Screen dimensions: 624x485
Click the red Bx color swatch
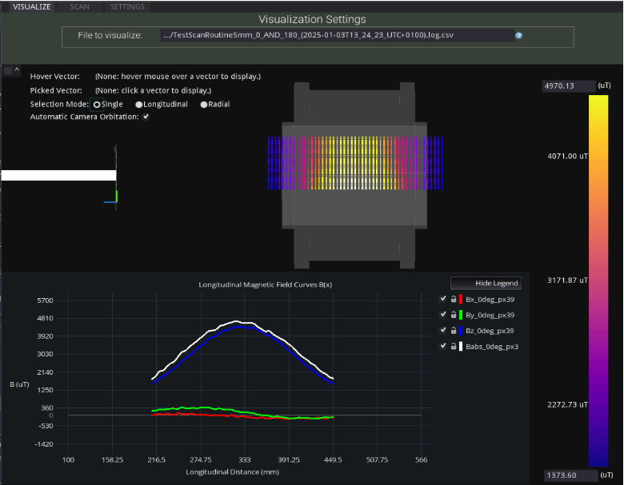[462, 299]
